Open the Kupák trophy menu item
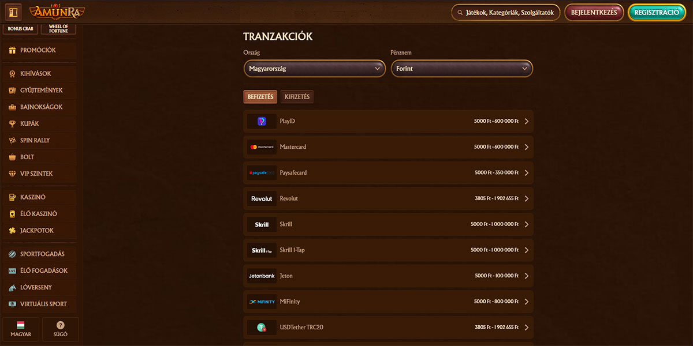This screenshot has width=693, height=346. tap(12, 123)
